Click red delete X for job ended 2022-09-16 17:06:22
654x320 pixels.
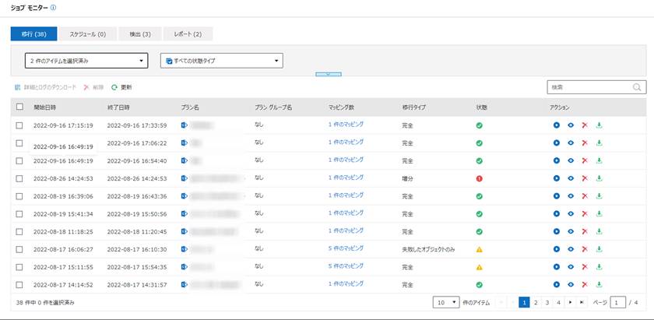[585, 142]
